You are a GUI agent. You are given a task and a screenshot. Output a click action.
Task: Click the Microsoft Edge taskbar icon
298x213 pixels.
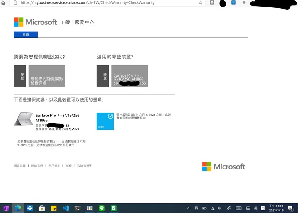(x=18, y=208)
